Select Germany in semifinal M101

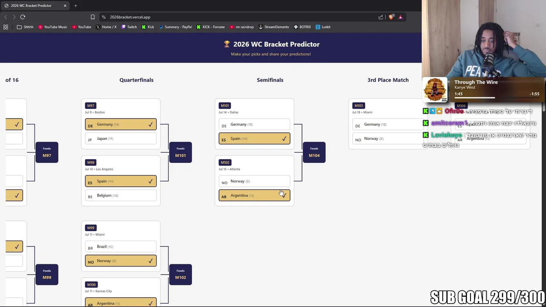tap(254, 125)
